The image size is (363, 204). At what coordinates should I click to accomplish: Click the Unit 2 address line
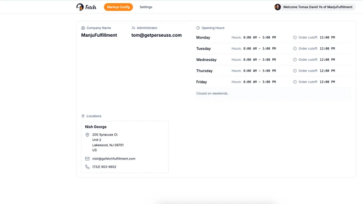coord(97,140)
